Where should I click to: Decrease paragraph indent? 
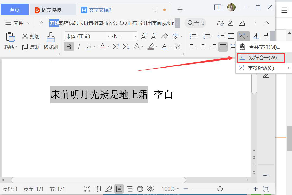(221, 36)
